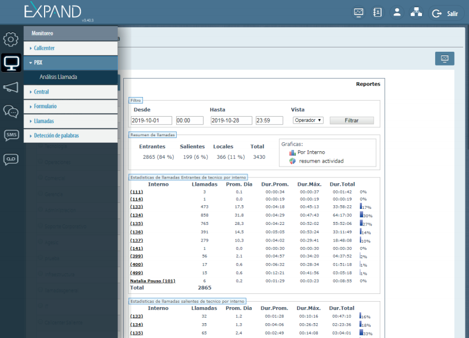This screenshot has width=469, height=338.
Task: Click the Reportes heading
Action: pyautogui.click(x=368, y=84)
